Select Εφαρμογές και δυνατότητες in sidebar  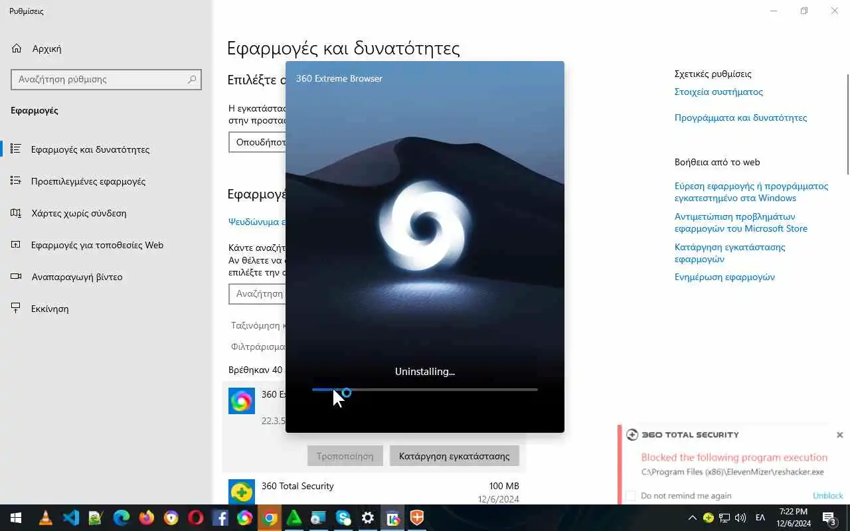point(106,149)
